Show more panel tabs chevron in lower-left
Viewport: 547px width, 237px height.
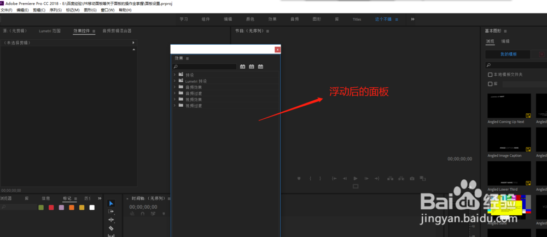pos(100,198)
